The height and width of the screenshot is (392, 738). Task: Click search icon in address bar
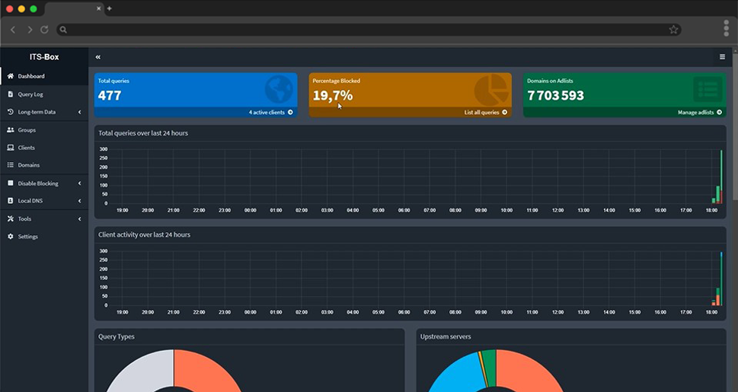[x=63, y=30]
